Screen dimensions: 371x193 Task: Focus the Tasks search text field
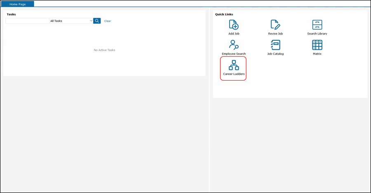click(x=27, y=21)
